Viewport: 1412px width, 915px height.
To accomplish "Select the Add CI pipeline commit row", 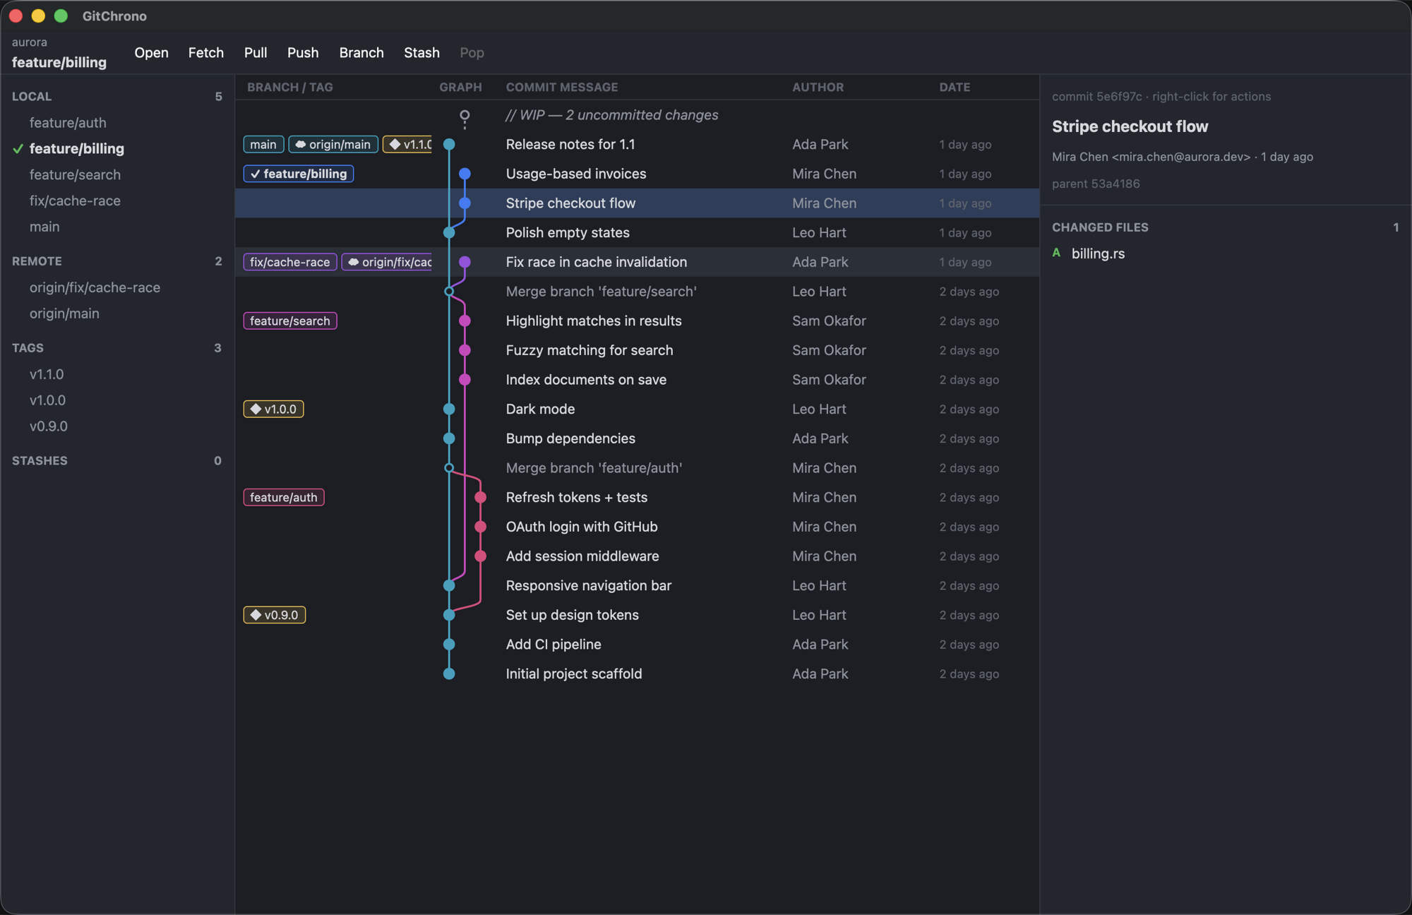I will click(637, 645).
